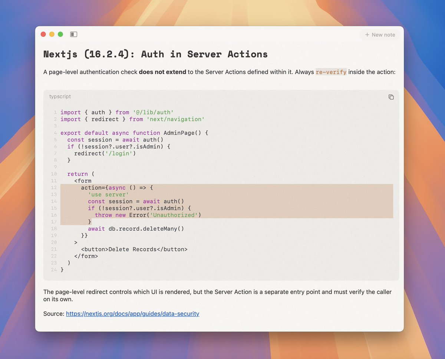Click the bold text 'does not extend'
This screenshot has width=445, height=359.
(x=162, y=72)
